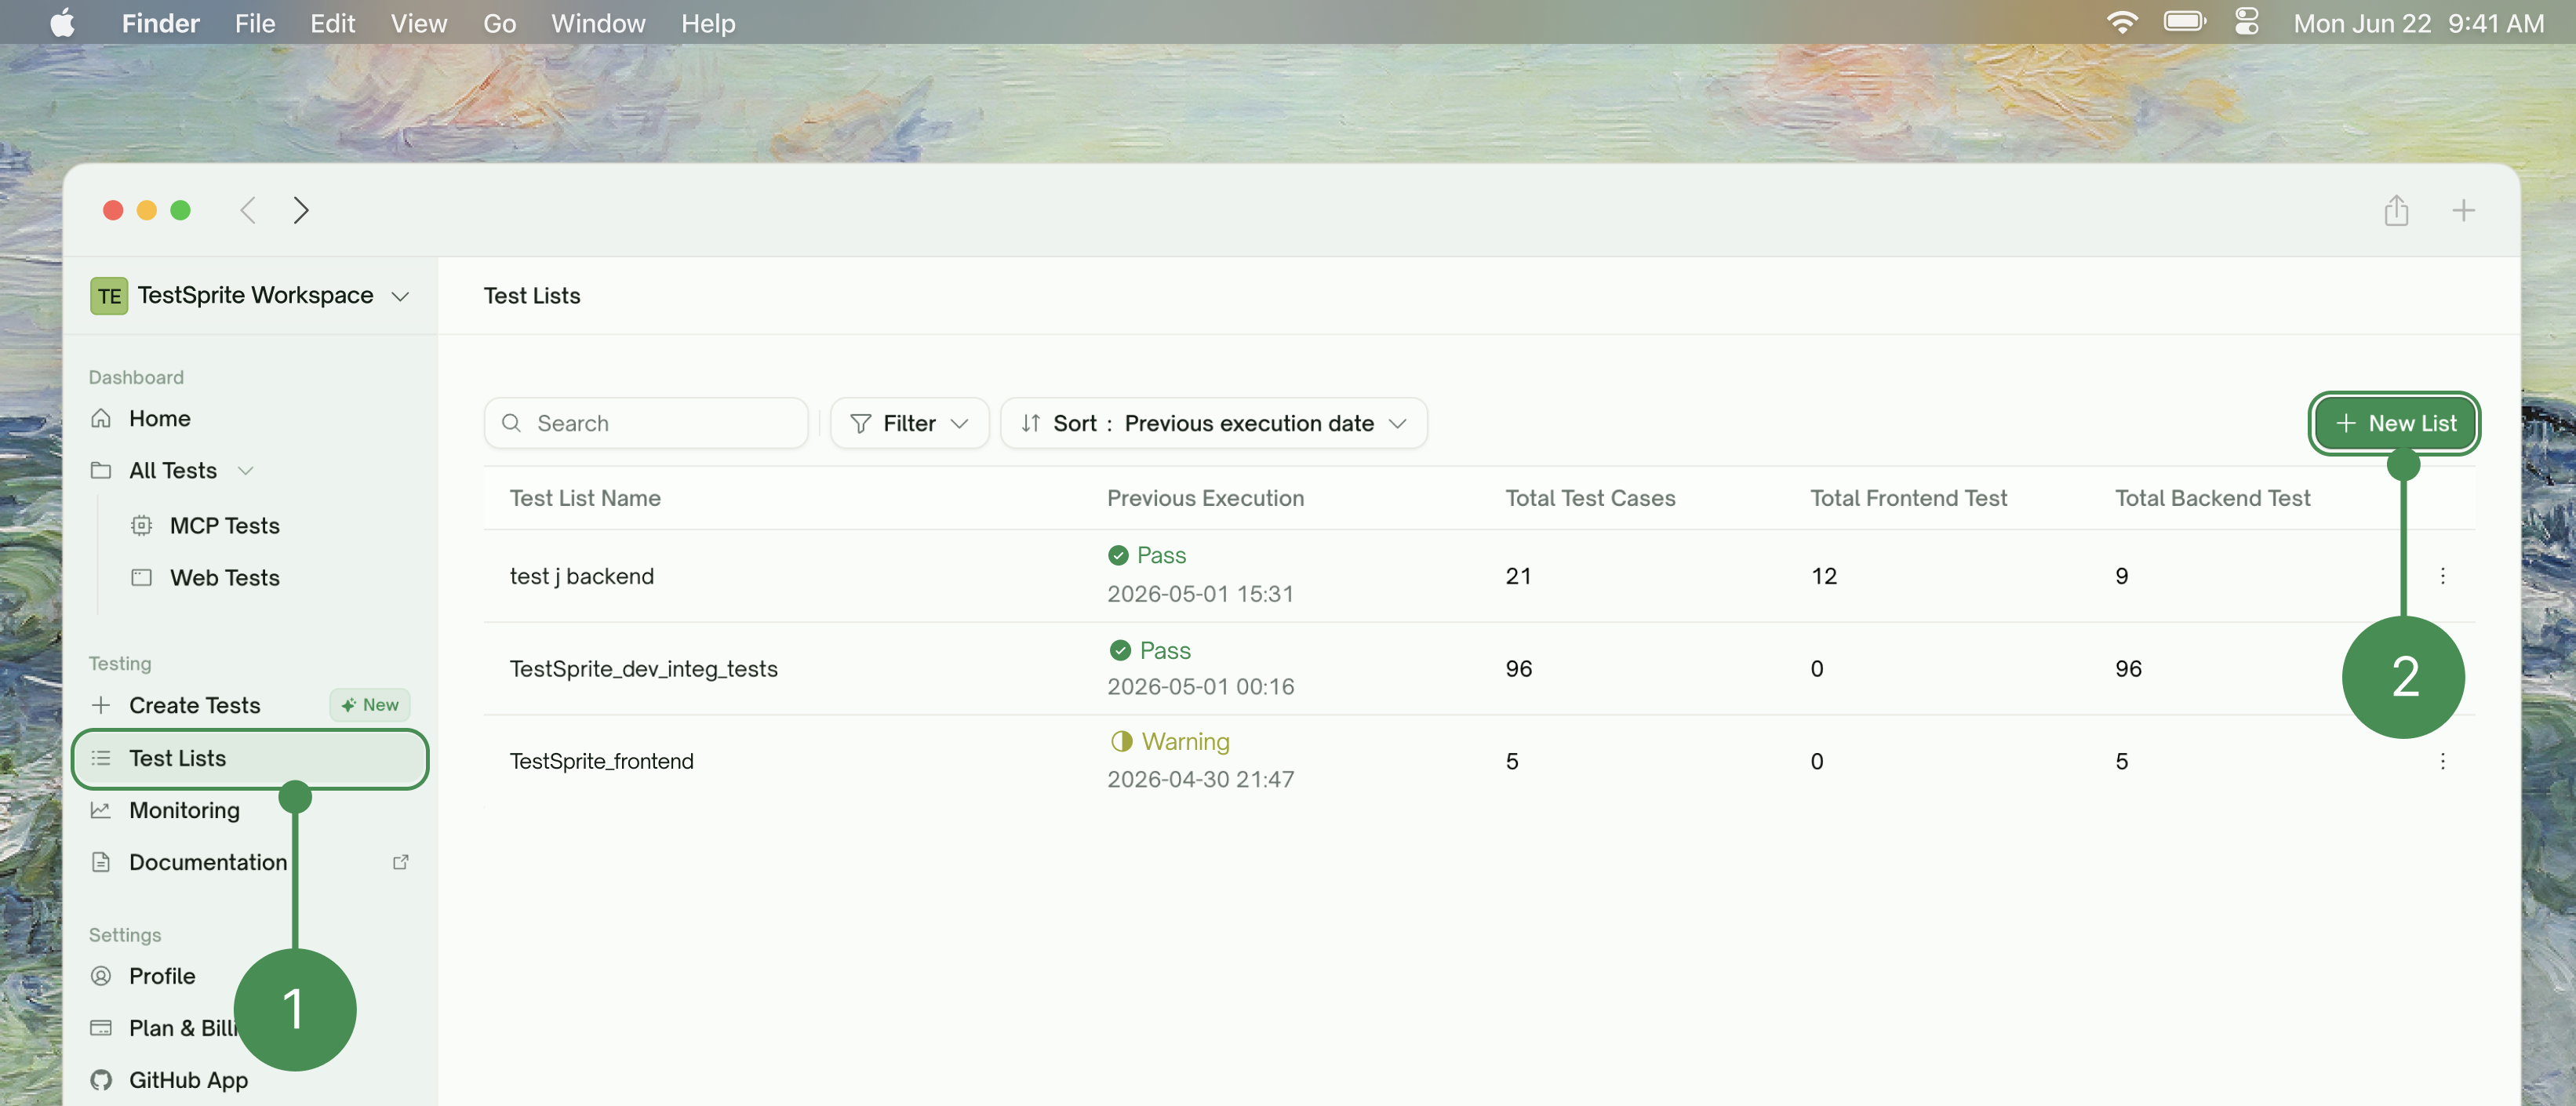Open the Edit menu
Screen dimensions: 2576x1106
(332, 22)
